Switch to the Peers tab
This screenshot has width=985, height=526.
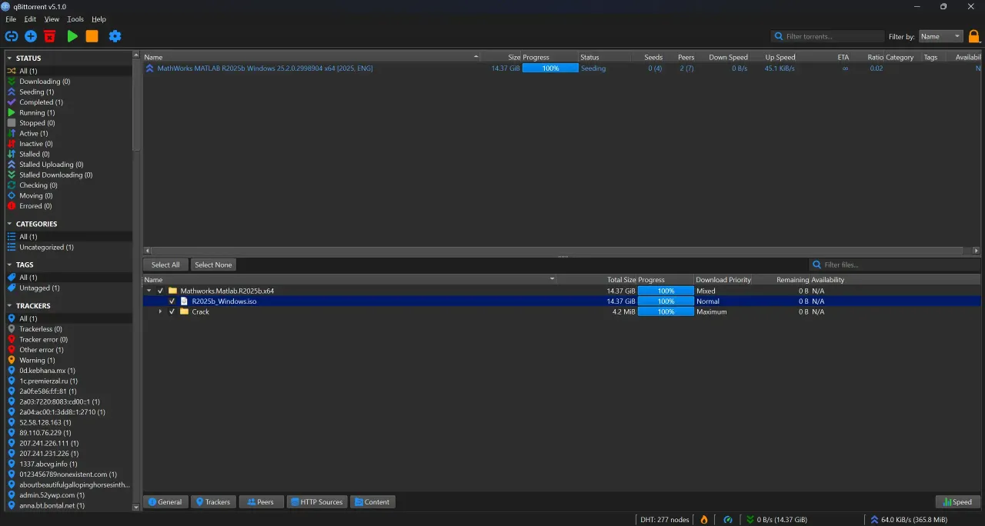(x=261, y=502)
